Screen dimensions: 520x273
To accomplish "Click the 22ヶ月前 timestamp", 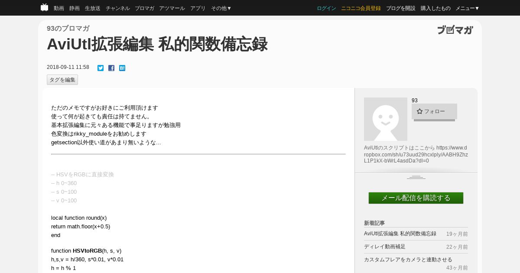I will (x=457, y=247).
